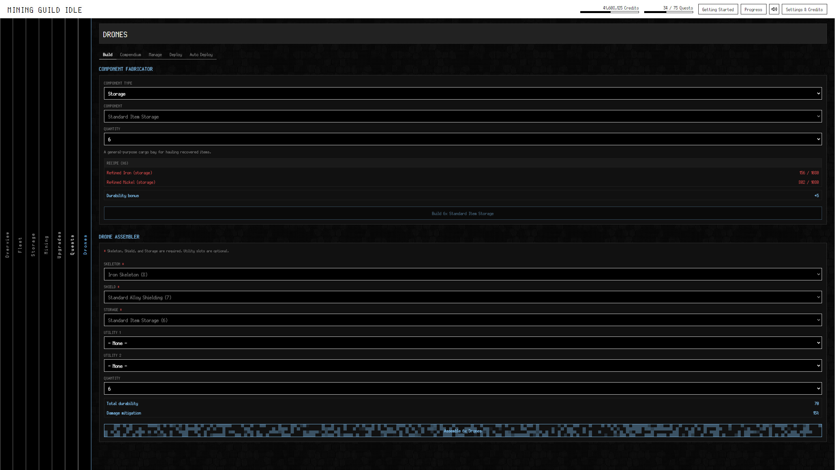Open the Getting Started guide
This screenshot has height=470, width=835.
718,9
